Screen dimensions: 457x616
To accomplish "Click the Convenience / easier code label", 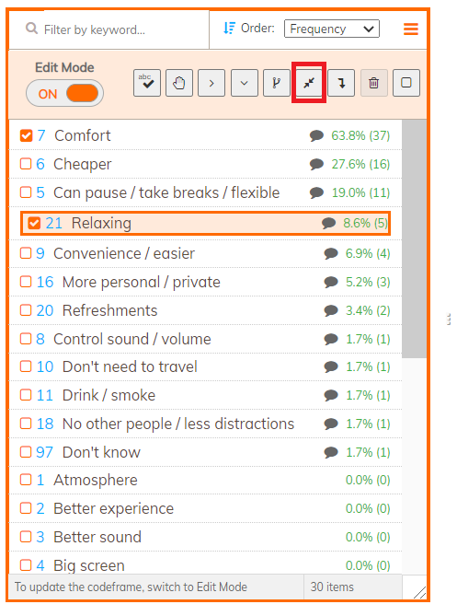I will click(124, 253).
